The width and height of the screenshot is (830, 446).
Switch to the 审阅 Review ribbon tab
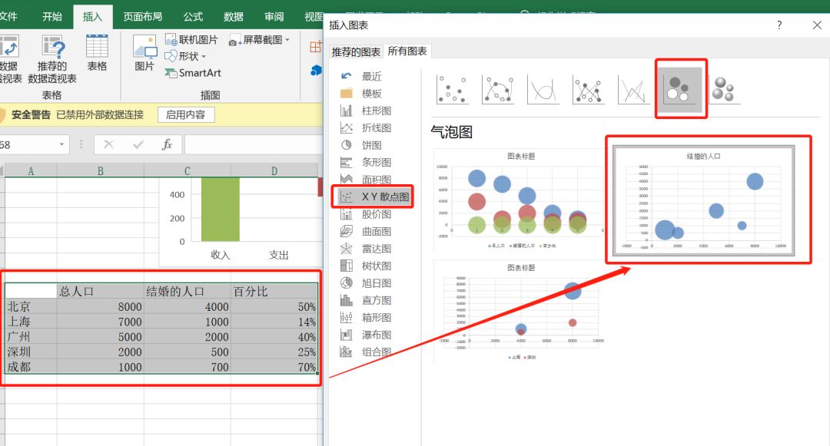(274, 16)
